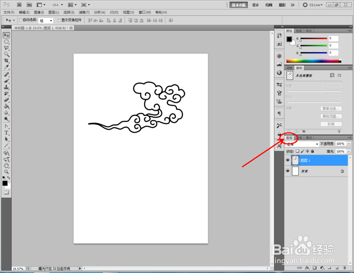The image size is (354, 273).
Task: Select the Crop tool
Action: coord(6,61)
